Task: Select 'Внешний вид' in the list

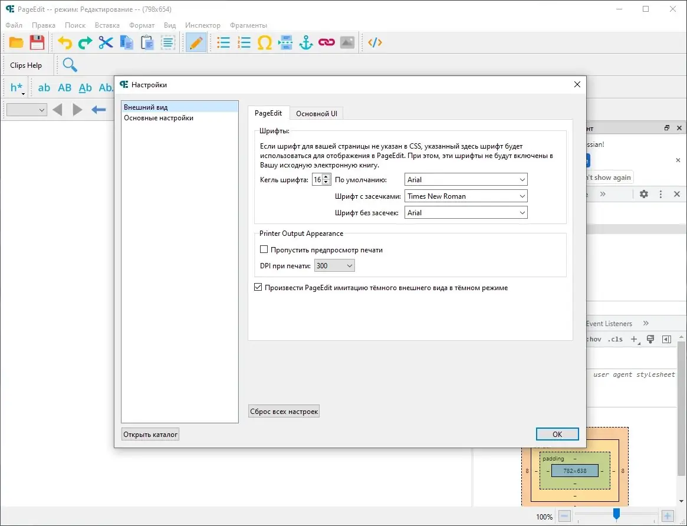Action: click(x=180, y=107)
